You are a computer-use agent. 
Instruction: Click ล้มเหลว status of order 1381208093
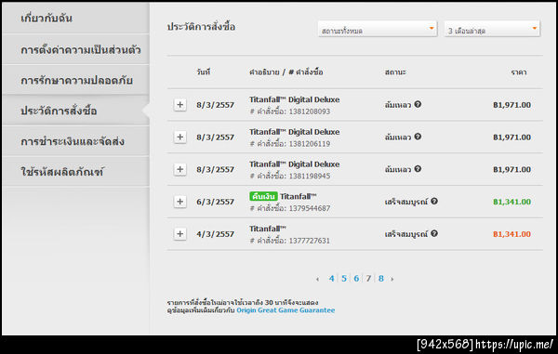click(x=398, y=105)
